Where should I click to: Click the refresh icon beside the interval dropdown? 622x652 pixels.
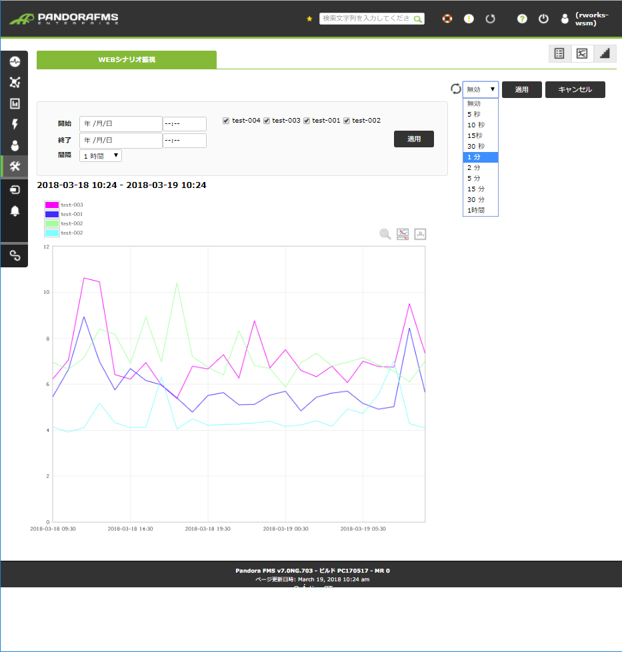pyautogui.click(x=456, y=89)
